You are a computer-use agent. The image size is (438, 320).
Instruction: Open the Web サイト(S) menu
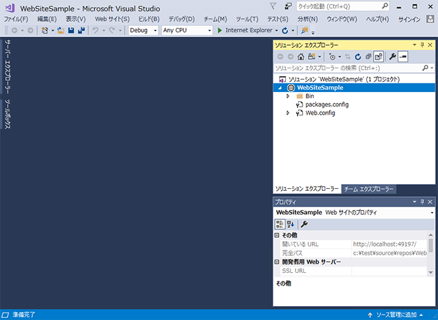[x=112, y=19]
